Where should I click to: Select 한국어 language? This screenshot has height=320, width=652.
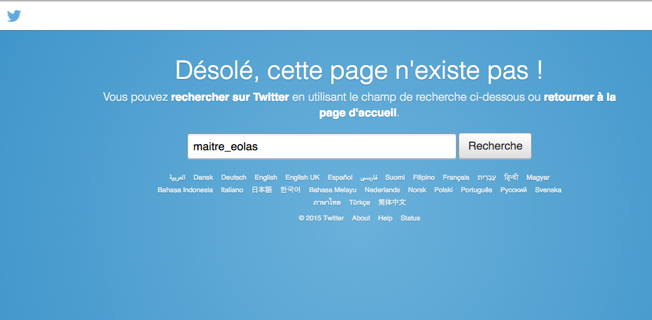pyautogui.click(x=291, y=190)
